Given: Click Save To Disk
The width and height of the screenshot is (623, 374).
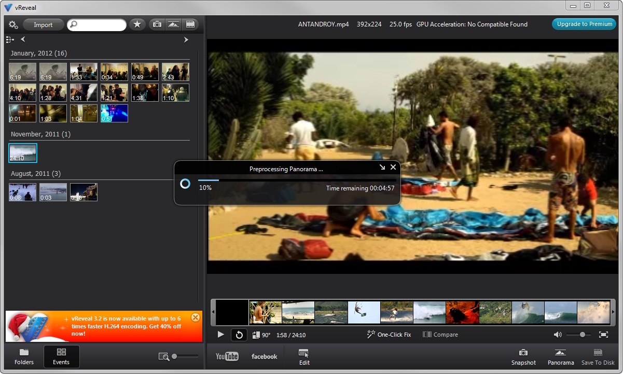Looking at the screenshot, I should coord(598,357).
